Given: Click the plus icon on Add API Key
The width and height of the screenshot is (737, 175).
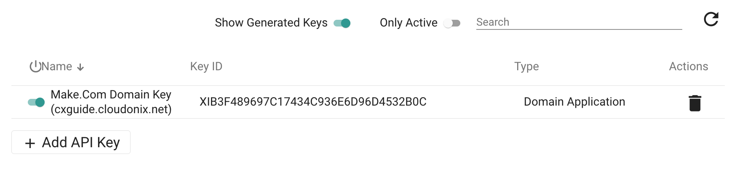Looking at the screenshot, I should coord(30,143).
